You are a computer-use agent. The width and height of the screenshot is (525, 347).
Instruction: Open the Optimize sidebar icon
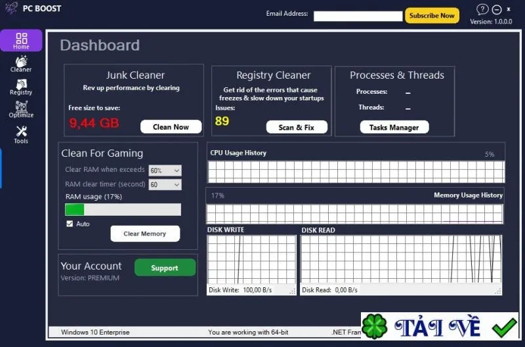click(21, 110)
